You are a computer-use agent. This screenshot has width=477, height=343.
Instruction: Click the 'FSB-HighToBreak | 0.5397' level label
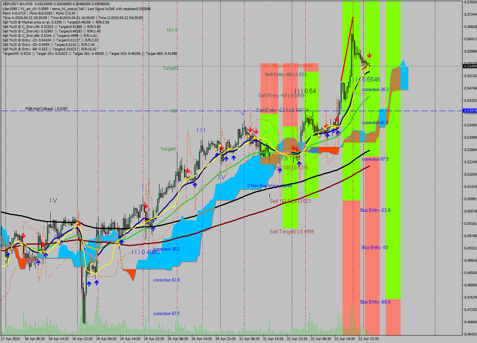coord(46,109)
